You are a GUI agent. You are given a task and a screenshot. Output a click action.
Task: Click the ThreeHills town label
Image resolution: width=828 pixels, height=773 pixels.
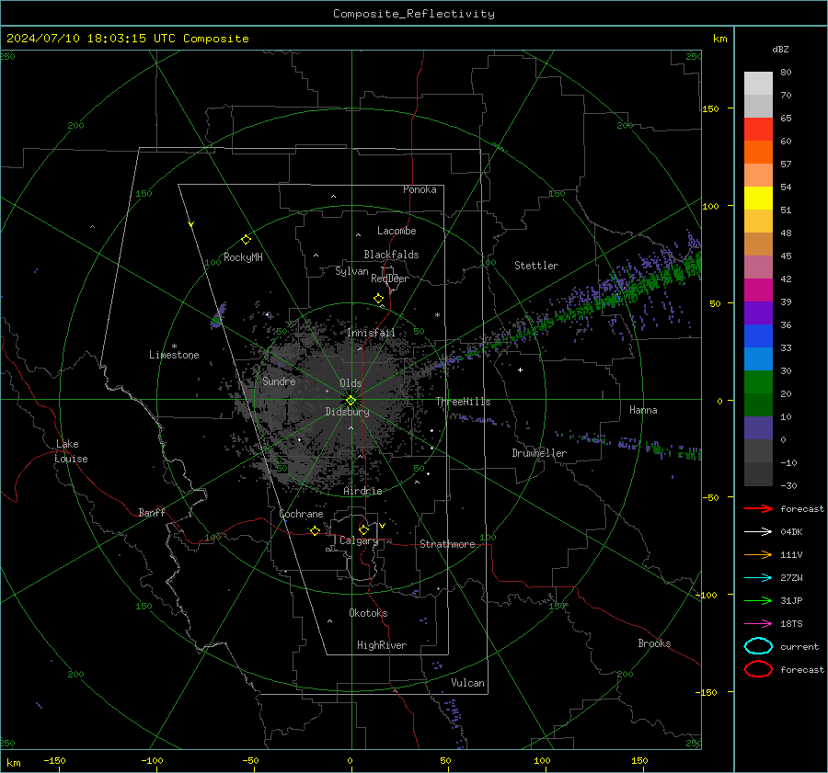pos(463,402)
